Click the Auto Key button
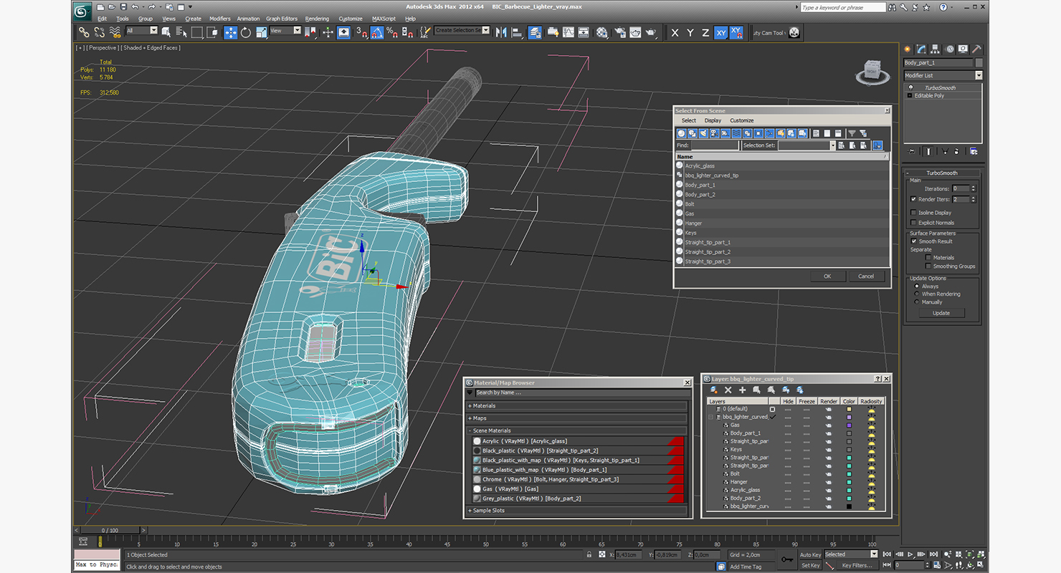The width and height of the screenshot is (1061, 573). click(x=810, y=554)
